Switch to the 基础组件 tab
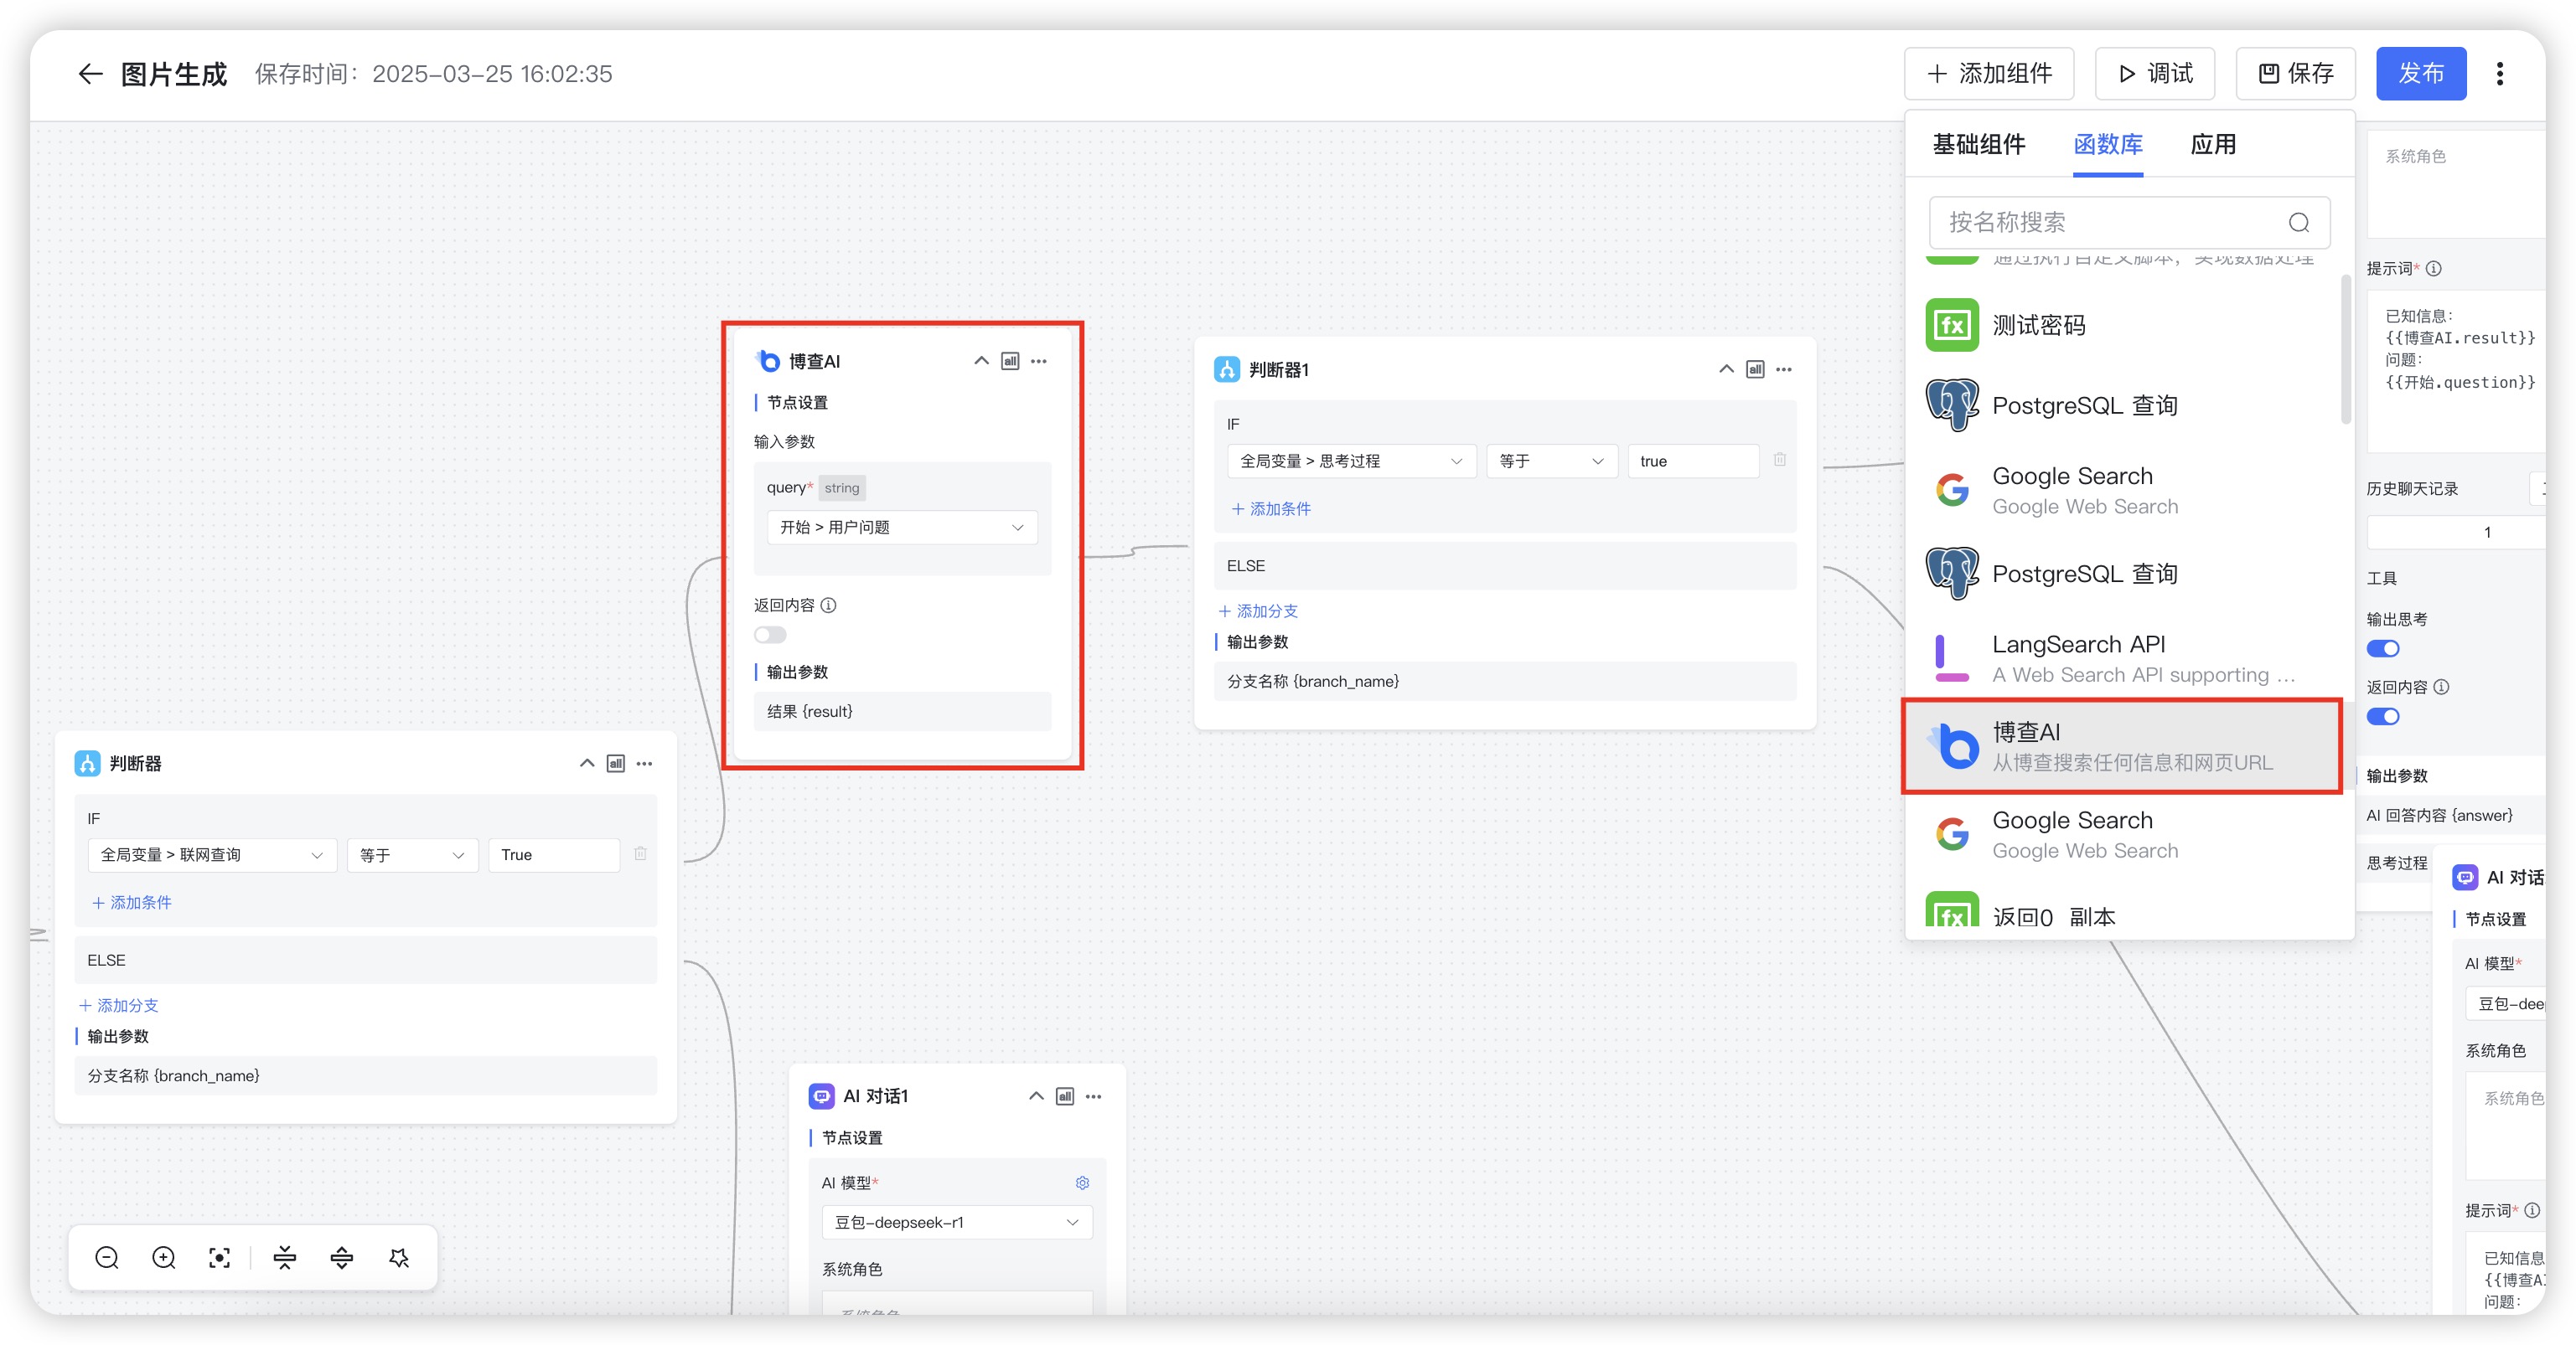The width and height of the screenshot is (2576, 1345). point(1978,145)
